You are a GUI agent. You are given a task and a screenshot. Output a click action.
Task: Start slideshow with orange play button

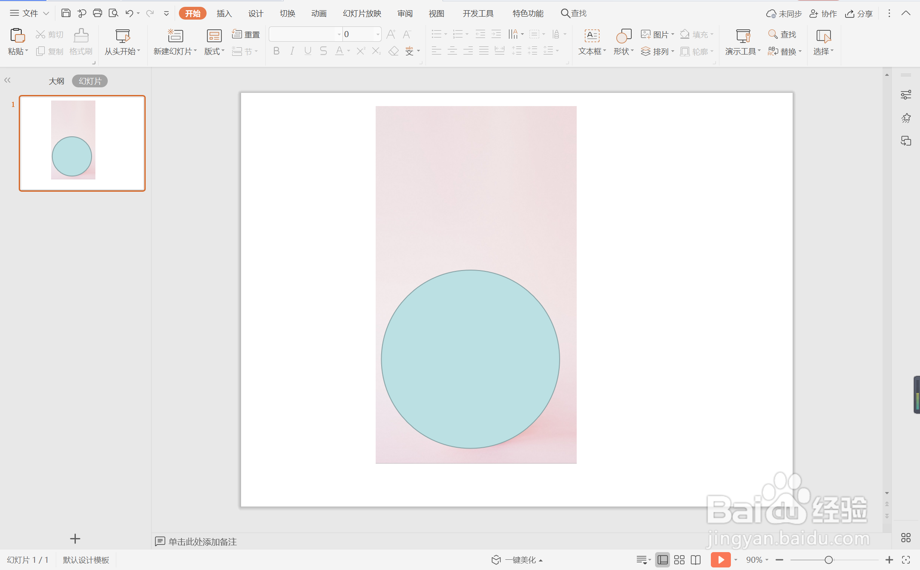point(720,559)
